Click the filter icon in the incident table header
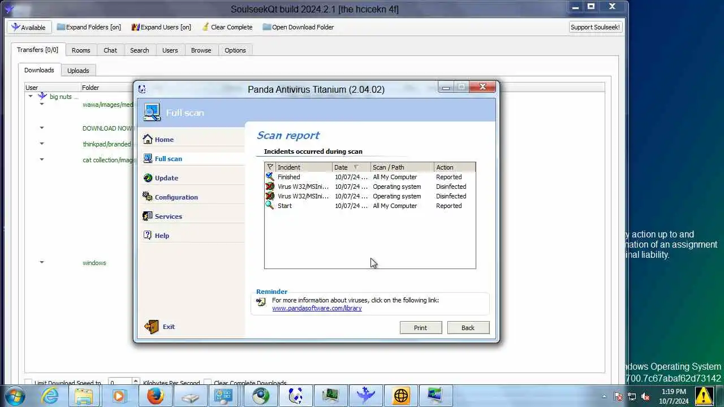The height and width of the screenshot is (407, 724). click(x=270, y=167)
